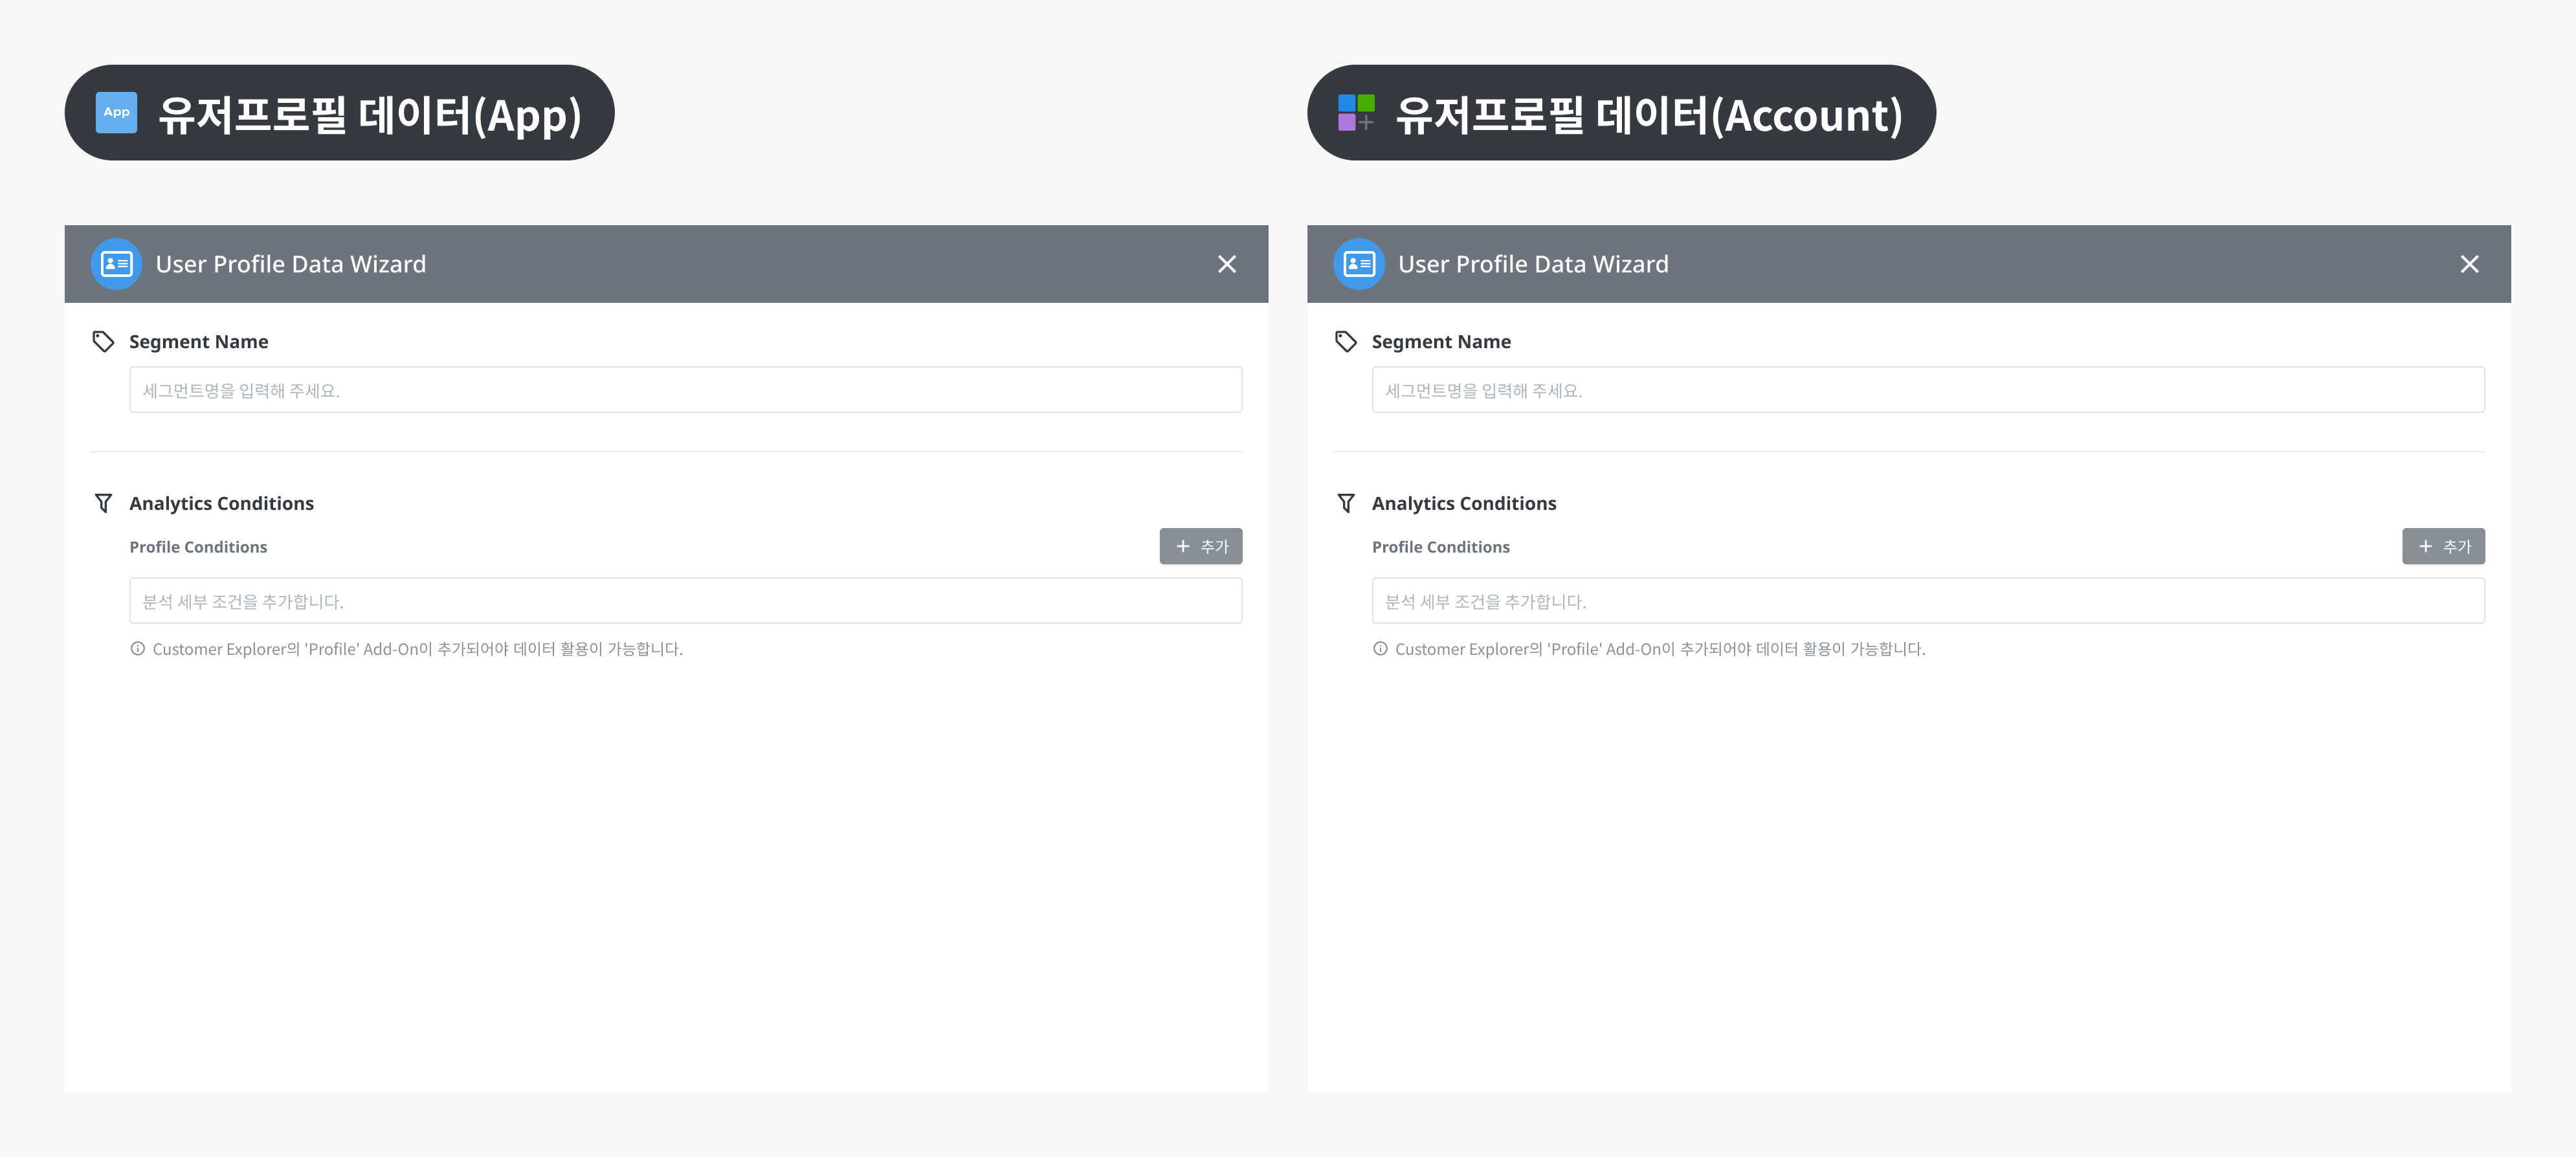Click 'Segment Name' label in Account panel

[1441, 342]
